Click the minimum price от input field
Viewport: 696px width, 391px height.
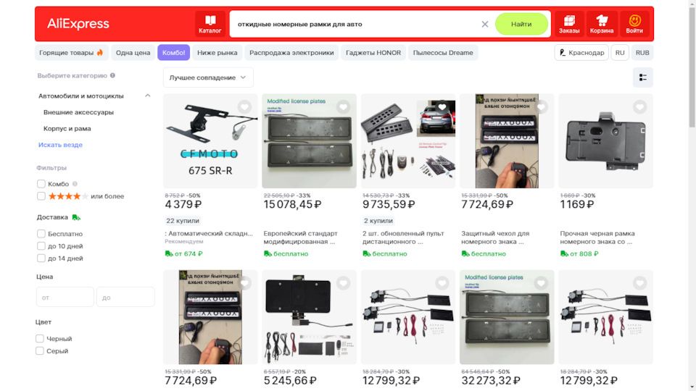coord(65,297)
